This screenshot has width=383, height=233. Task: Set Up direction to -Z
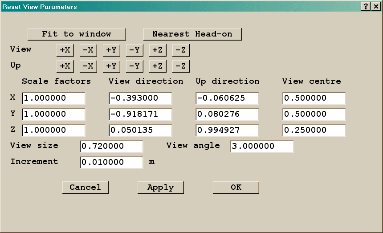(x=181, y=66)
